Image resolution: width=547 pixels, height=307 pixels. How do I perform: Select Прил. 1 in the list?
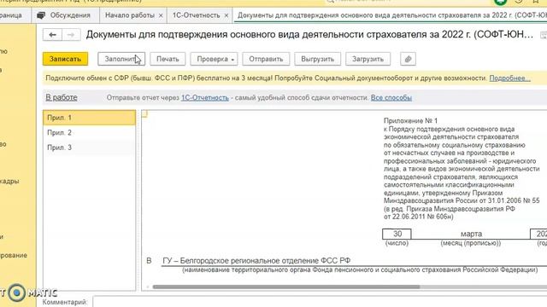click(89, 118)
